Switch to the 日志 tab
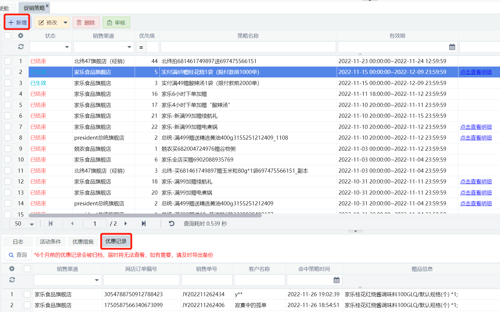The height and width of the screenshot is (312, 500). coord(18,242)
